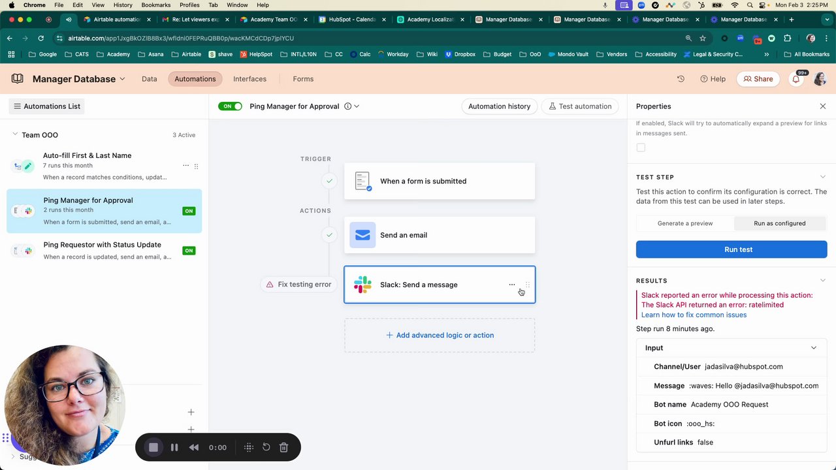The image size is (836, 470).
Task: Stop the screen recording
Action: click(x=153, y=447)
